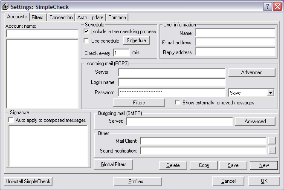
Task: Toggle Include in the checking process checkbox
Action: 87,31
